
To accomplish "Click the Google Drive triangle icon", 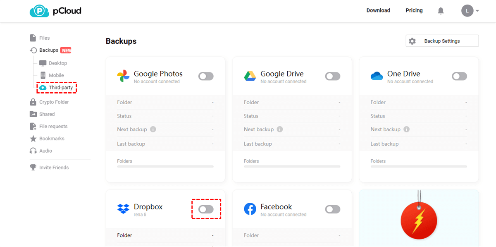I will [x=250, y=76].
